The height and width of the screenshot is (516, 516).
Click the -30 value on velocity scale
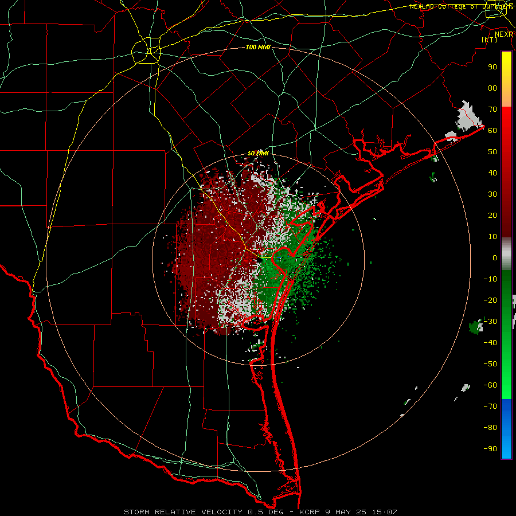[490, 322]
